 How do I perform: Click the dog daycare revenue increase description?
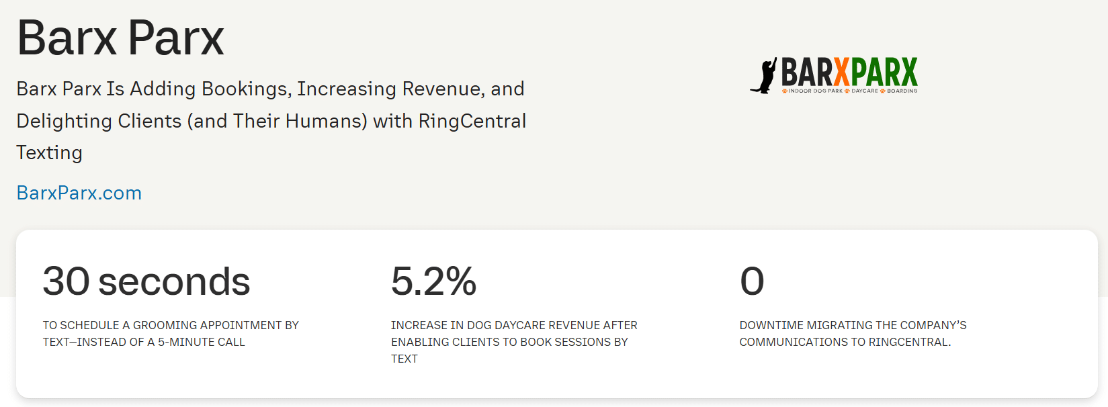(514, 341)
